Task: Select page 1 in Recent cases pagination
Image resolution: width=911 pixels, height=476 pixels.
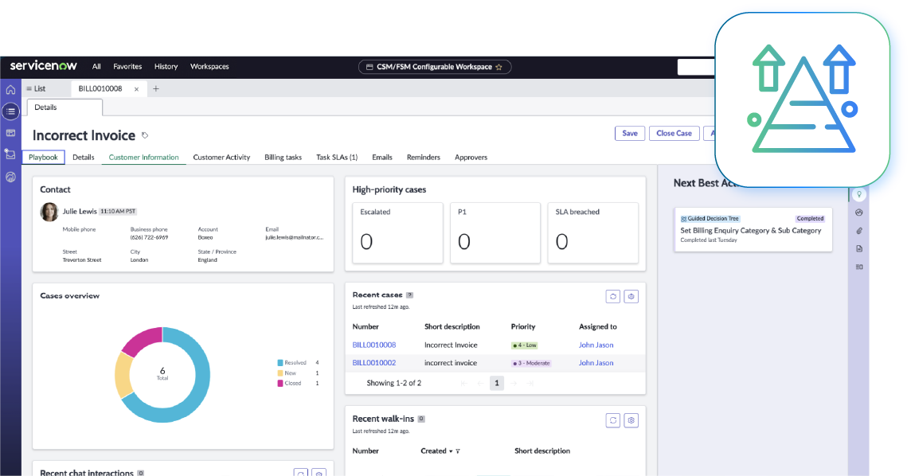Action: click(497, 383)
